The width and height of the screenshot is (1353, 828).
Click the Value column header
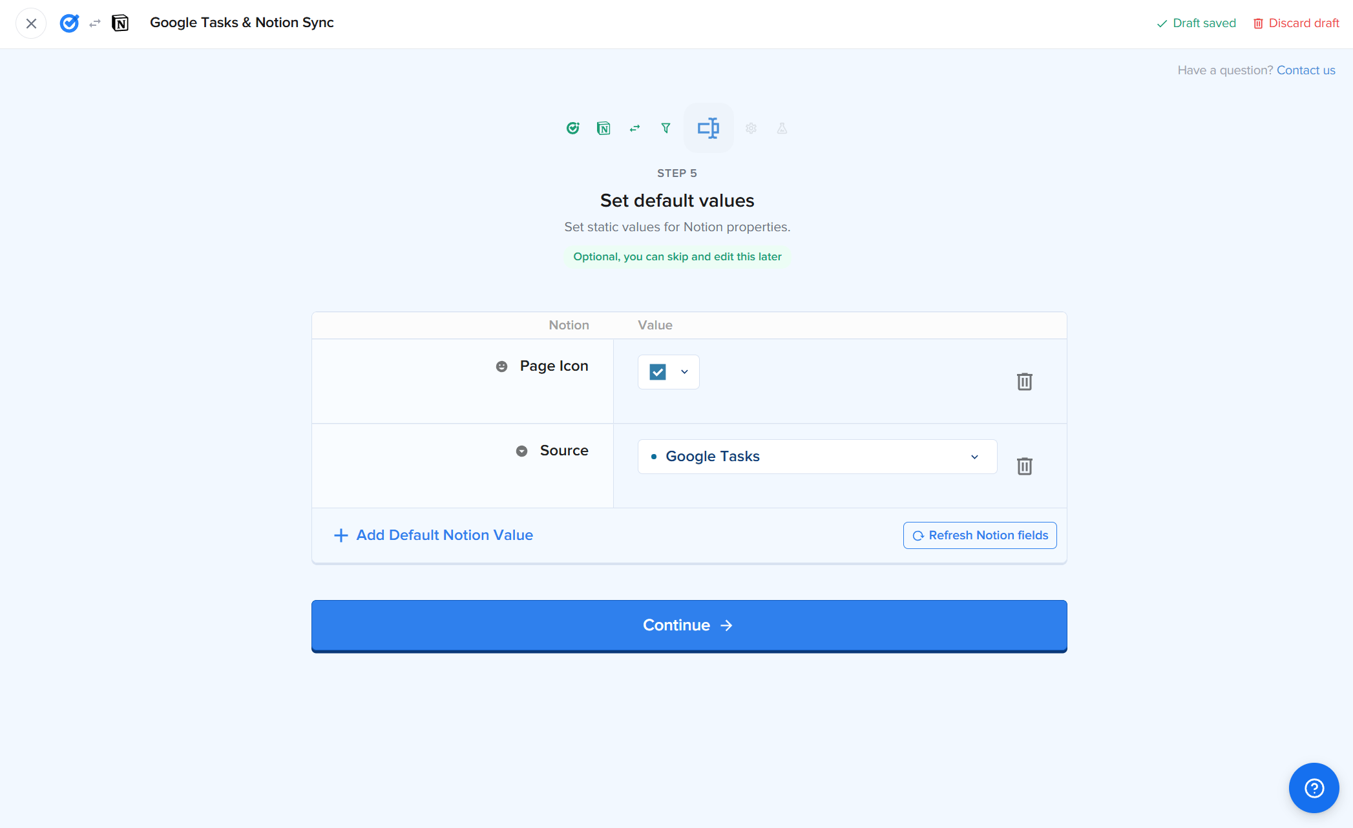[x=655, y=326]
